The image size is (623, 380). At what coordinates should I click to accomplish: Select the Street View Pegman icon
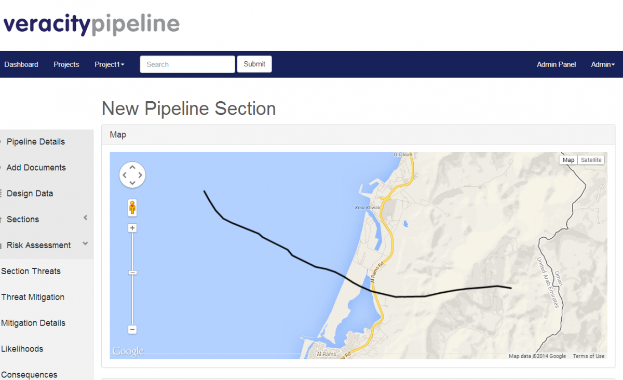point(132,207)
